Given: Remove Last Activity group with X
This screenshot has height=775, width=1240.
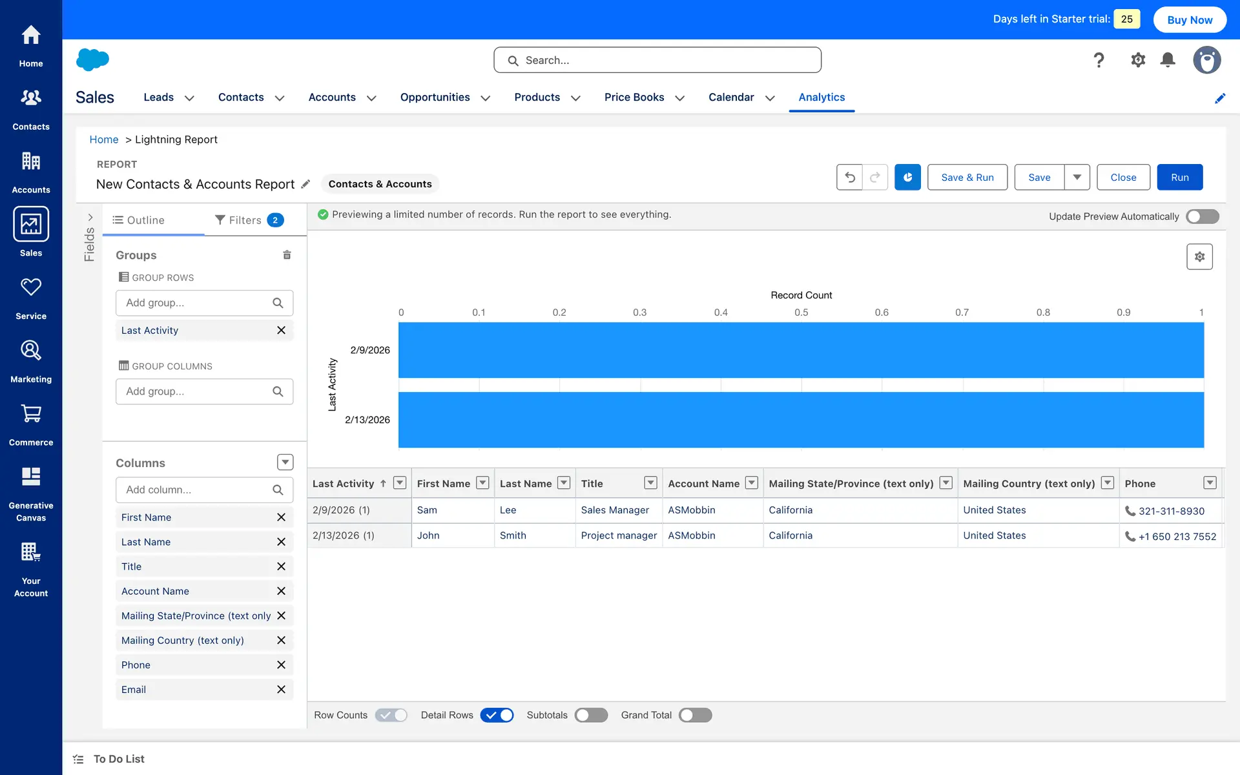Looking at the screenshot, I should [x=281, y=330].
